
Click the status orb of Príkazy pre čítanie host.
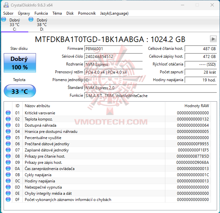(x=8, y=156)
